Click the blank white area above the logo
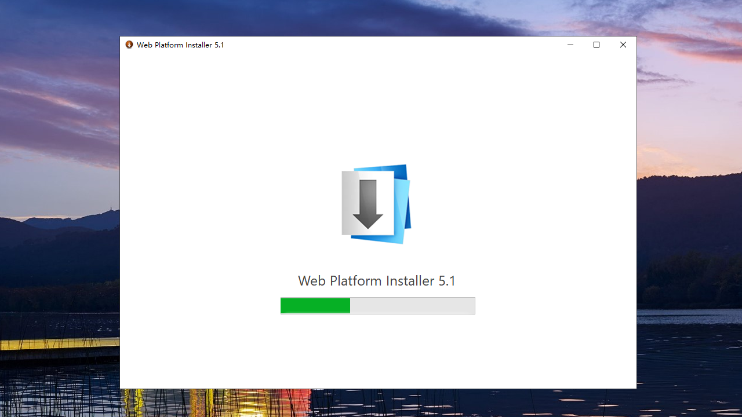 (x=377, y=104)
